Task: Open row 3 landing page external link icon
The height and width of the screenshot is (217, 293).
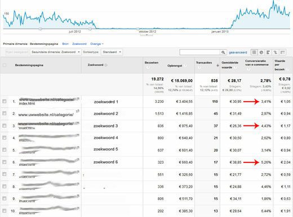Action: pyautogui.click(x=78, y=123)
